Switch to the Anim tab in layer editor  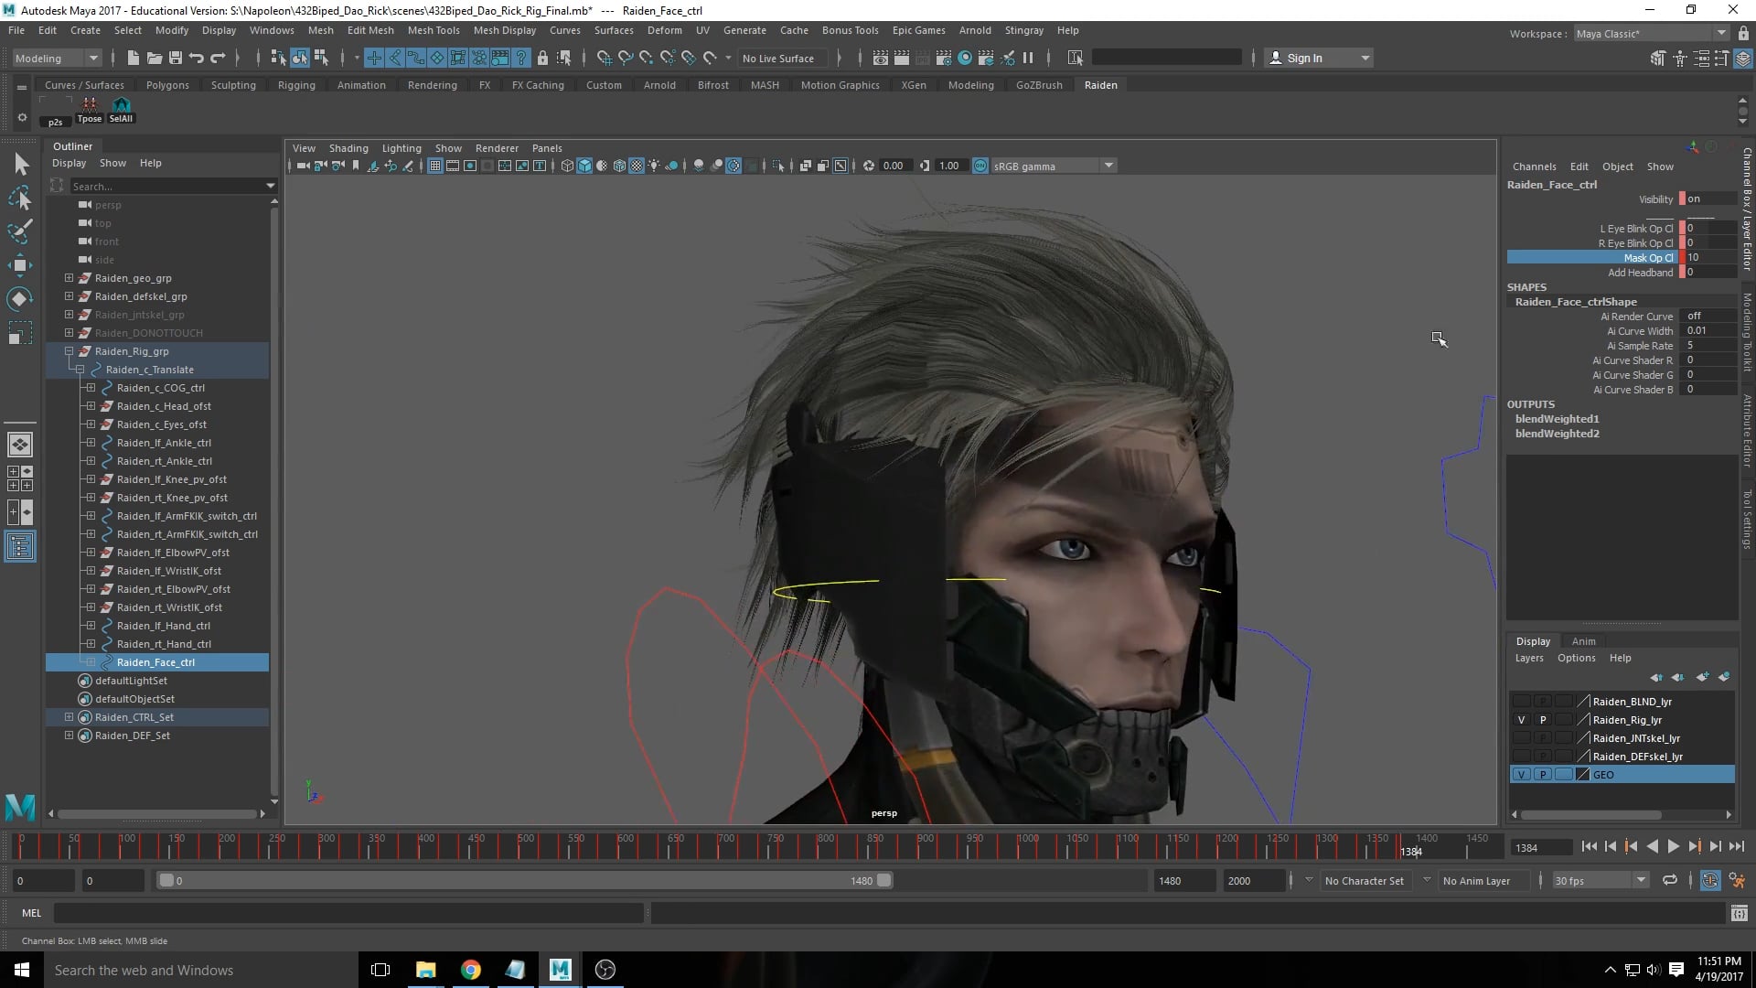(x=1583, y=640)
